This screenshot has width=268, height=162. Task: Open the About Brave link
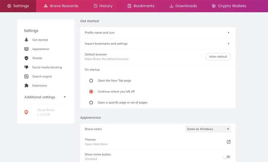click(46, 110)
